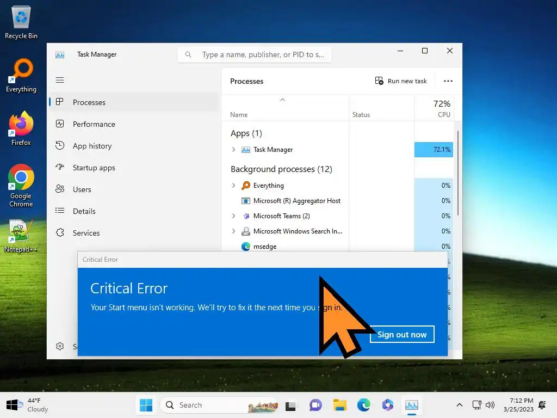
Task: Open the Services page
Action: click(134, 233)
